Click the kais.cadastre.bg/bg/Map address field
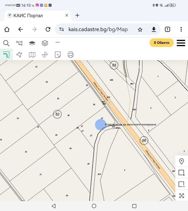 (98, 29)
